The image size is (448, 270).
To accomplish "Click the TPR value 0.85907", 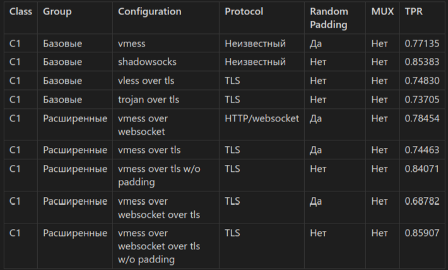I will (422, 233).
